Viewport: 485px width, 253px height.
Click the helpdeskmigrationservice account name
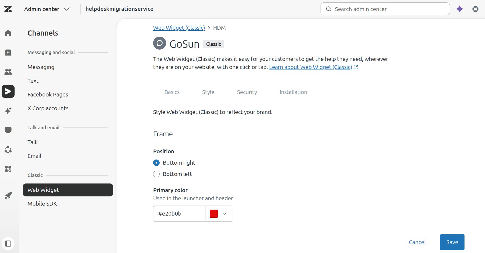(x=119, y=9)
